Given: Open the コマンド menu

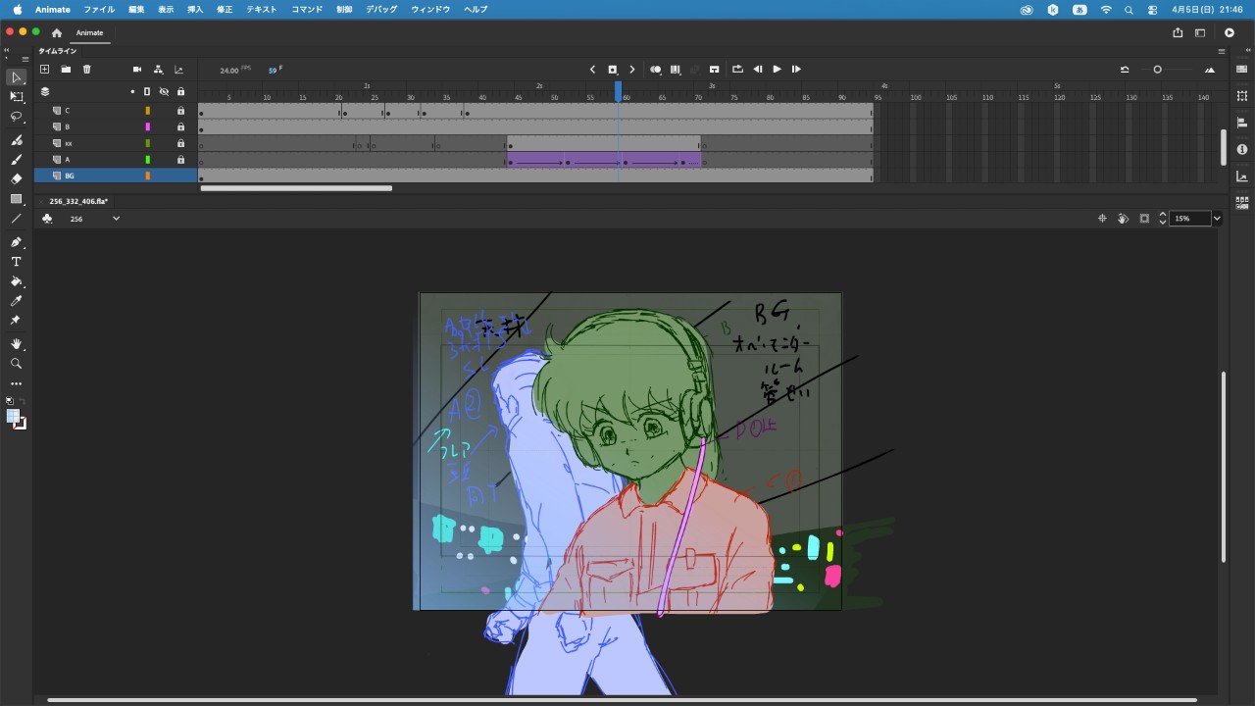Looking at the screenshot, I should [x=307, y=9].
